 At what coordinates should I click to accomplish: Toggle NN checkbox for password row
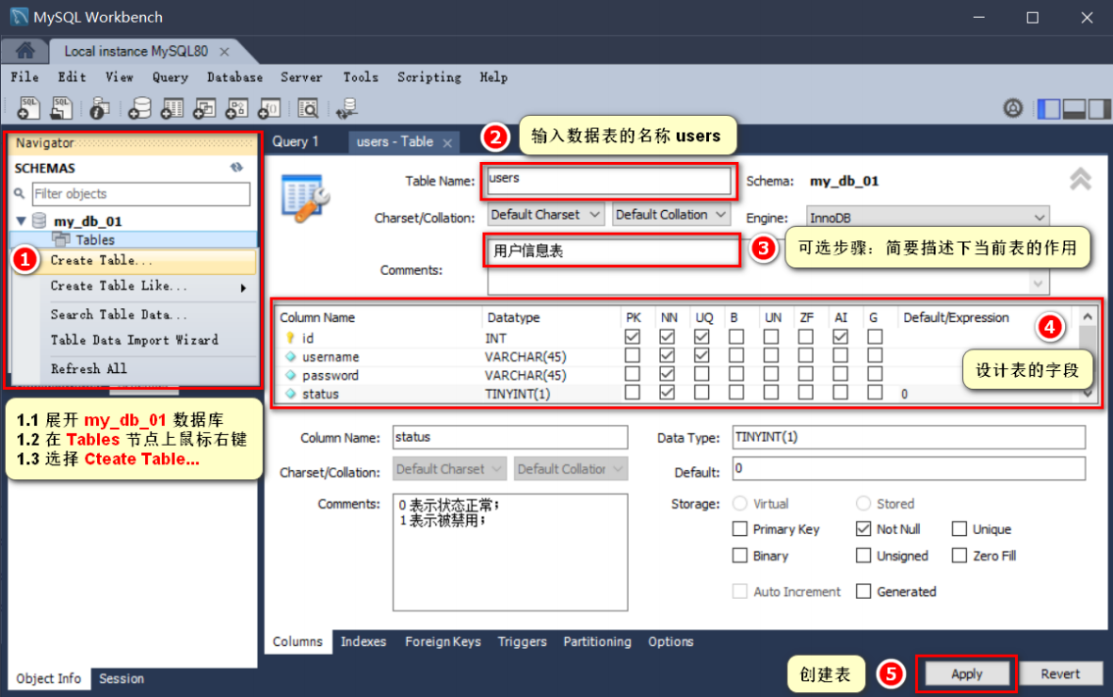point(668,373)
